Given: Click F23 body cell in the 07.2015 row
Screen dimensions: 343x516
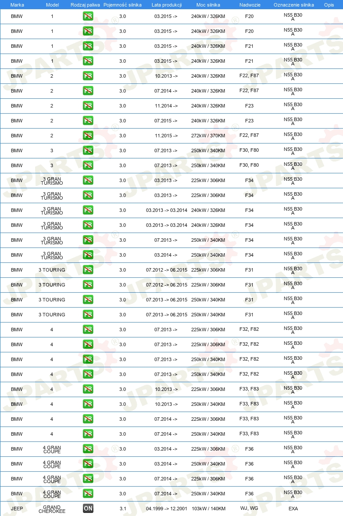Looking at the screenshot, I should pos(249,120).
